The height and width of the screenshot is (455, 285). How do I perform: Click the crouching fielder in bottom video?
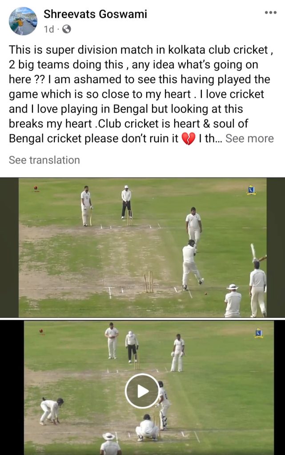[x=52, y=411]
